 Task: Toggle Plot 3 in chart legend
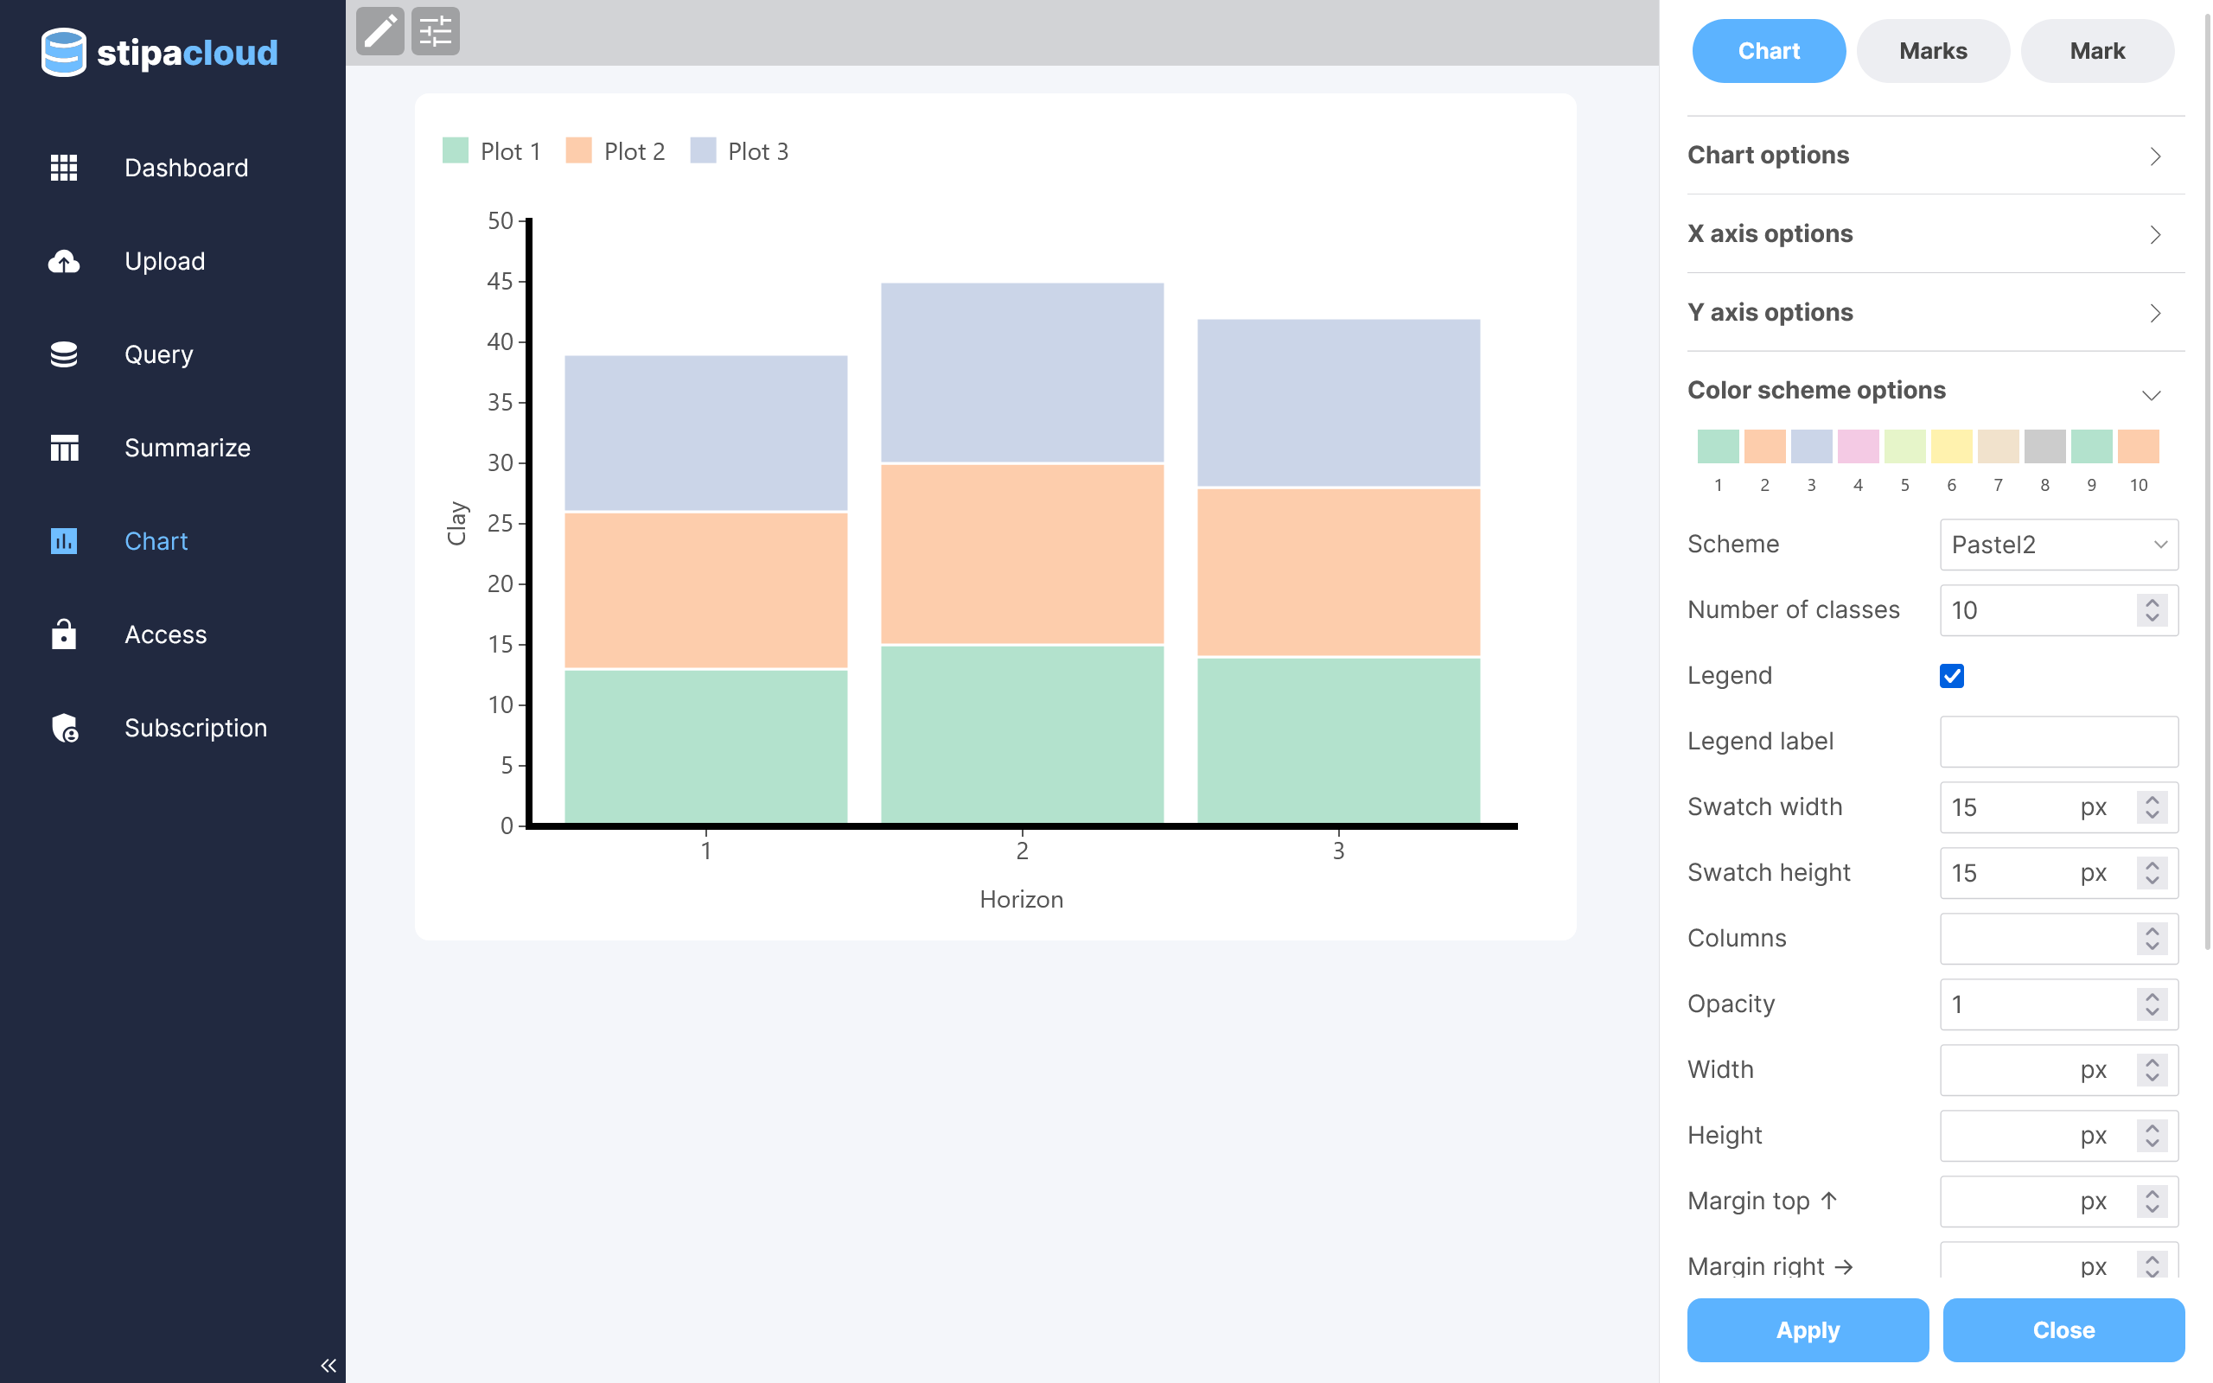pyautogui.click(x=739, y=151)
